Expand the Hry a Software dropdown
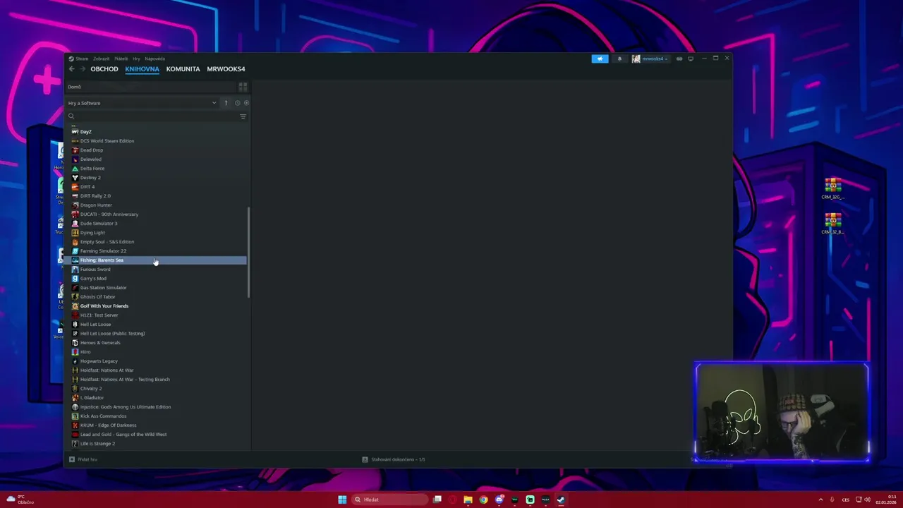 pyautogui.click(x=143, y=103)
